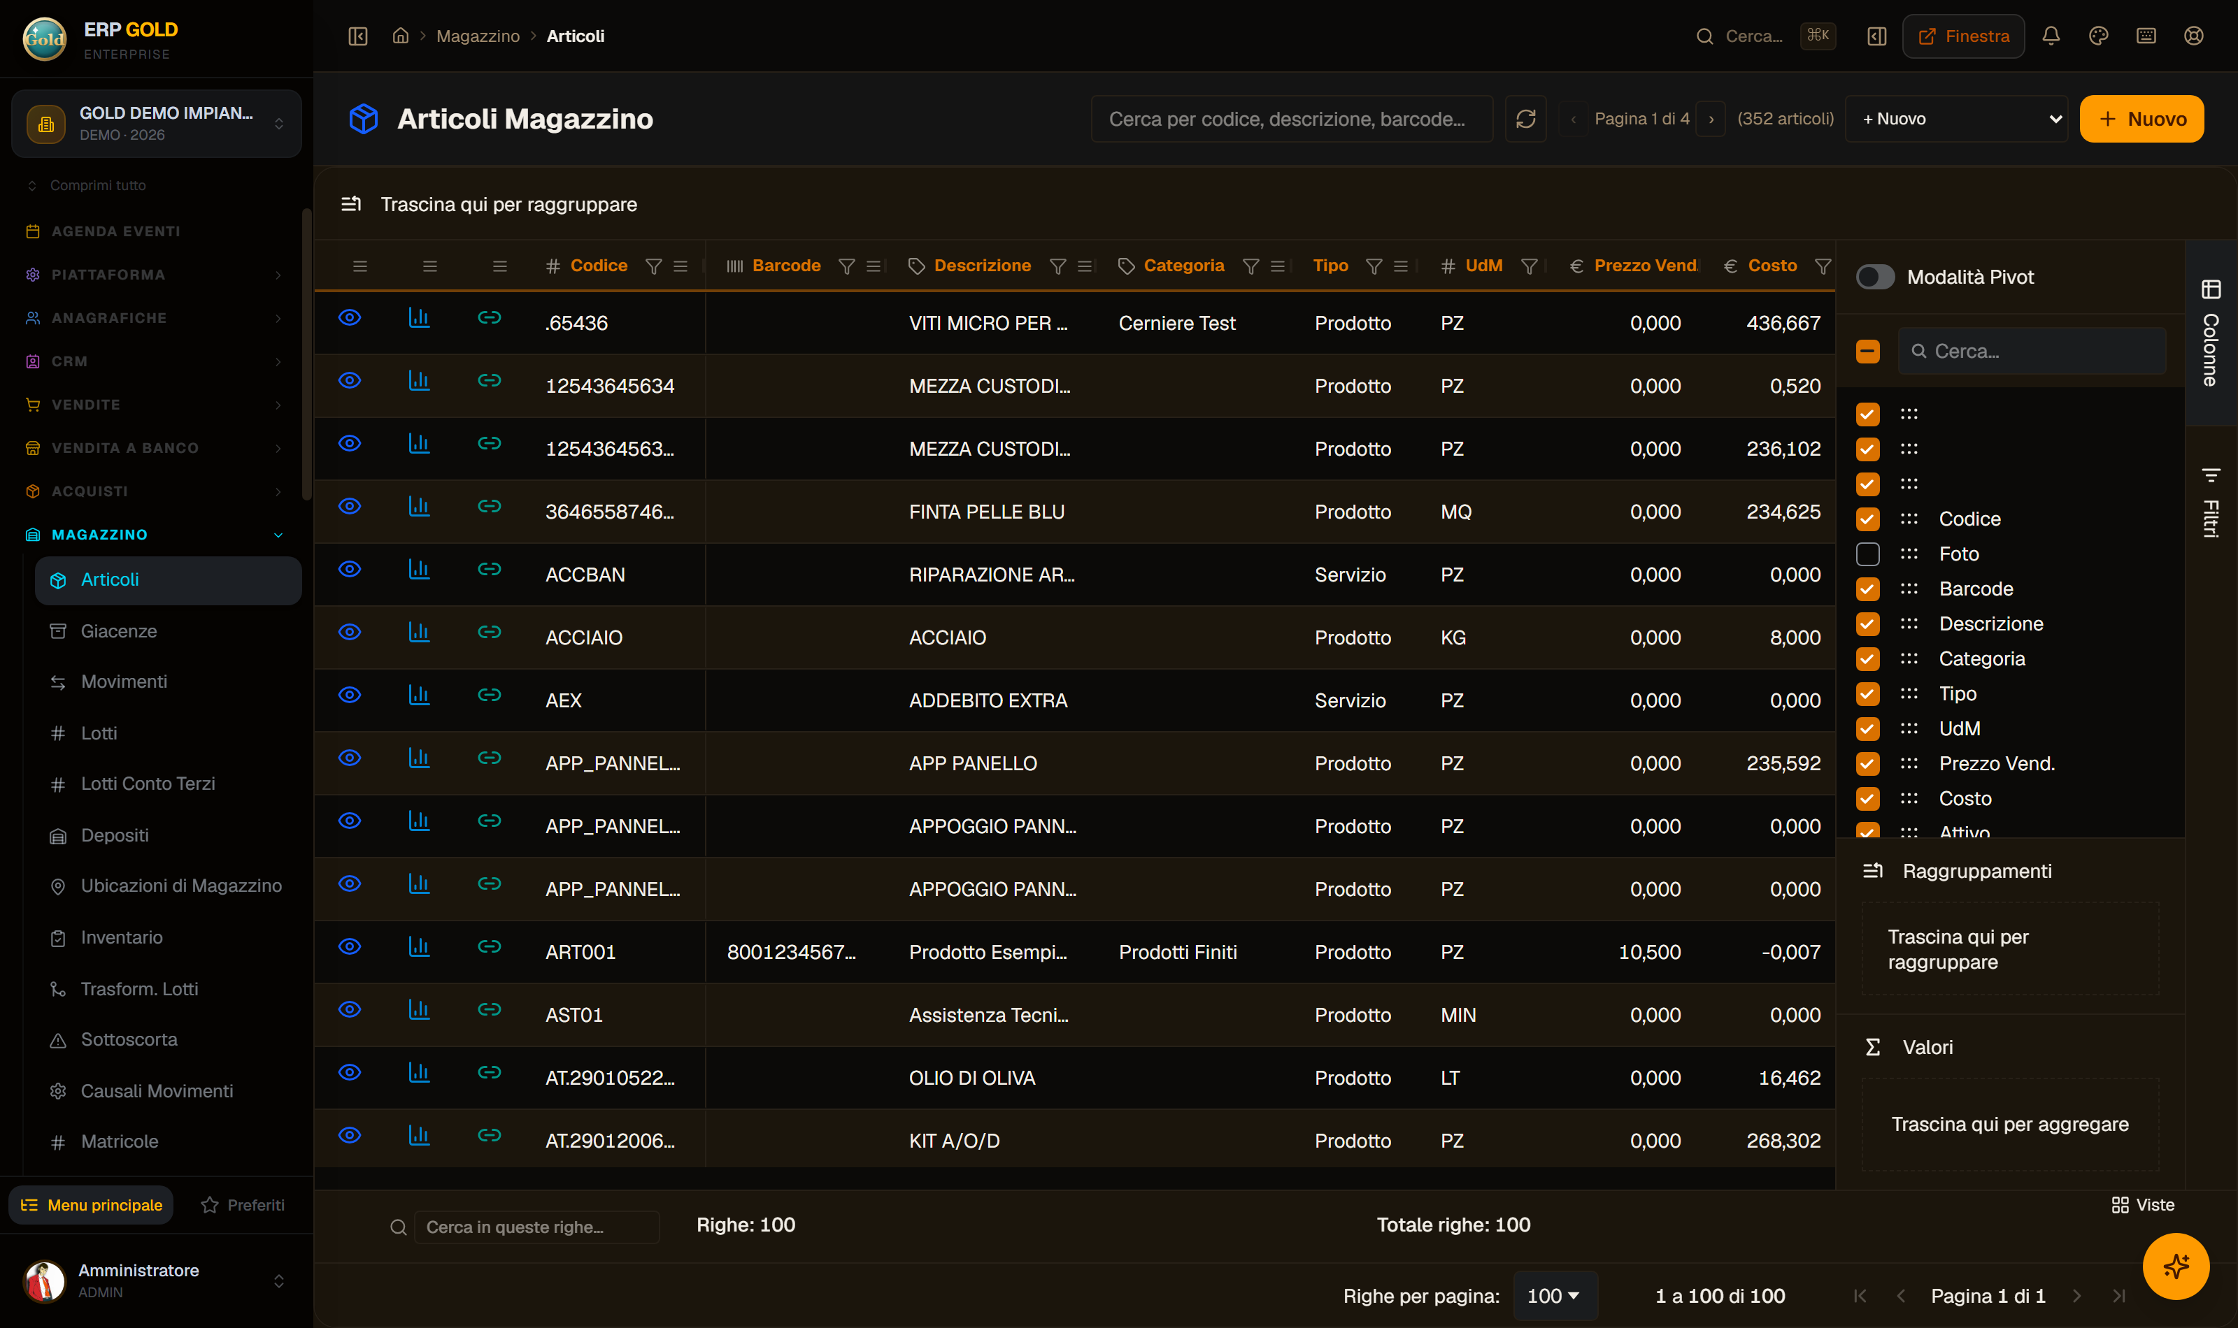2238x1328 pixels.
Task: Go to next page arrow in header
Action: pyautogui.click(x=1711, y=119)
